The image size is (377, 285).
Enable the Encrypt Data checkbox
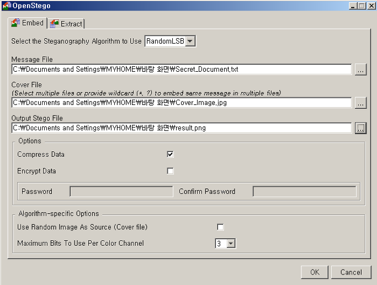pos(170,171)
